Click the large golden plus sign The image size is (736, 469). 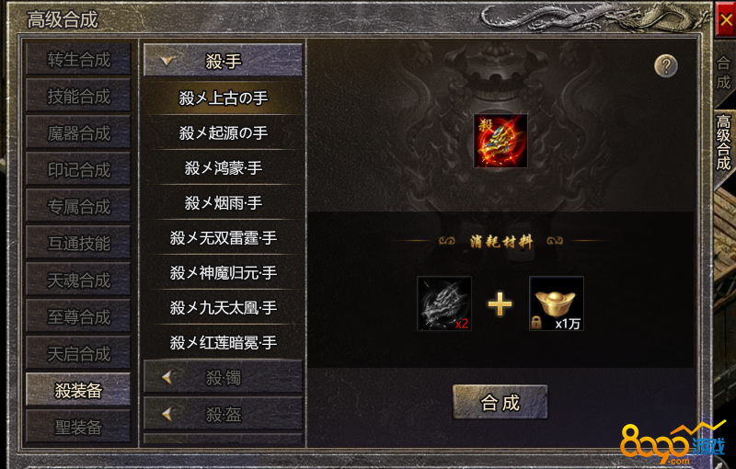tap(500, 303)
